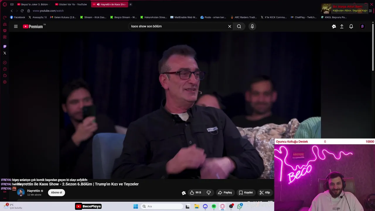Open YouTube account avatar menu
Image resolution: width=375 pixels, height=211 pixels.
click(x=362, y=26)
